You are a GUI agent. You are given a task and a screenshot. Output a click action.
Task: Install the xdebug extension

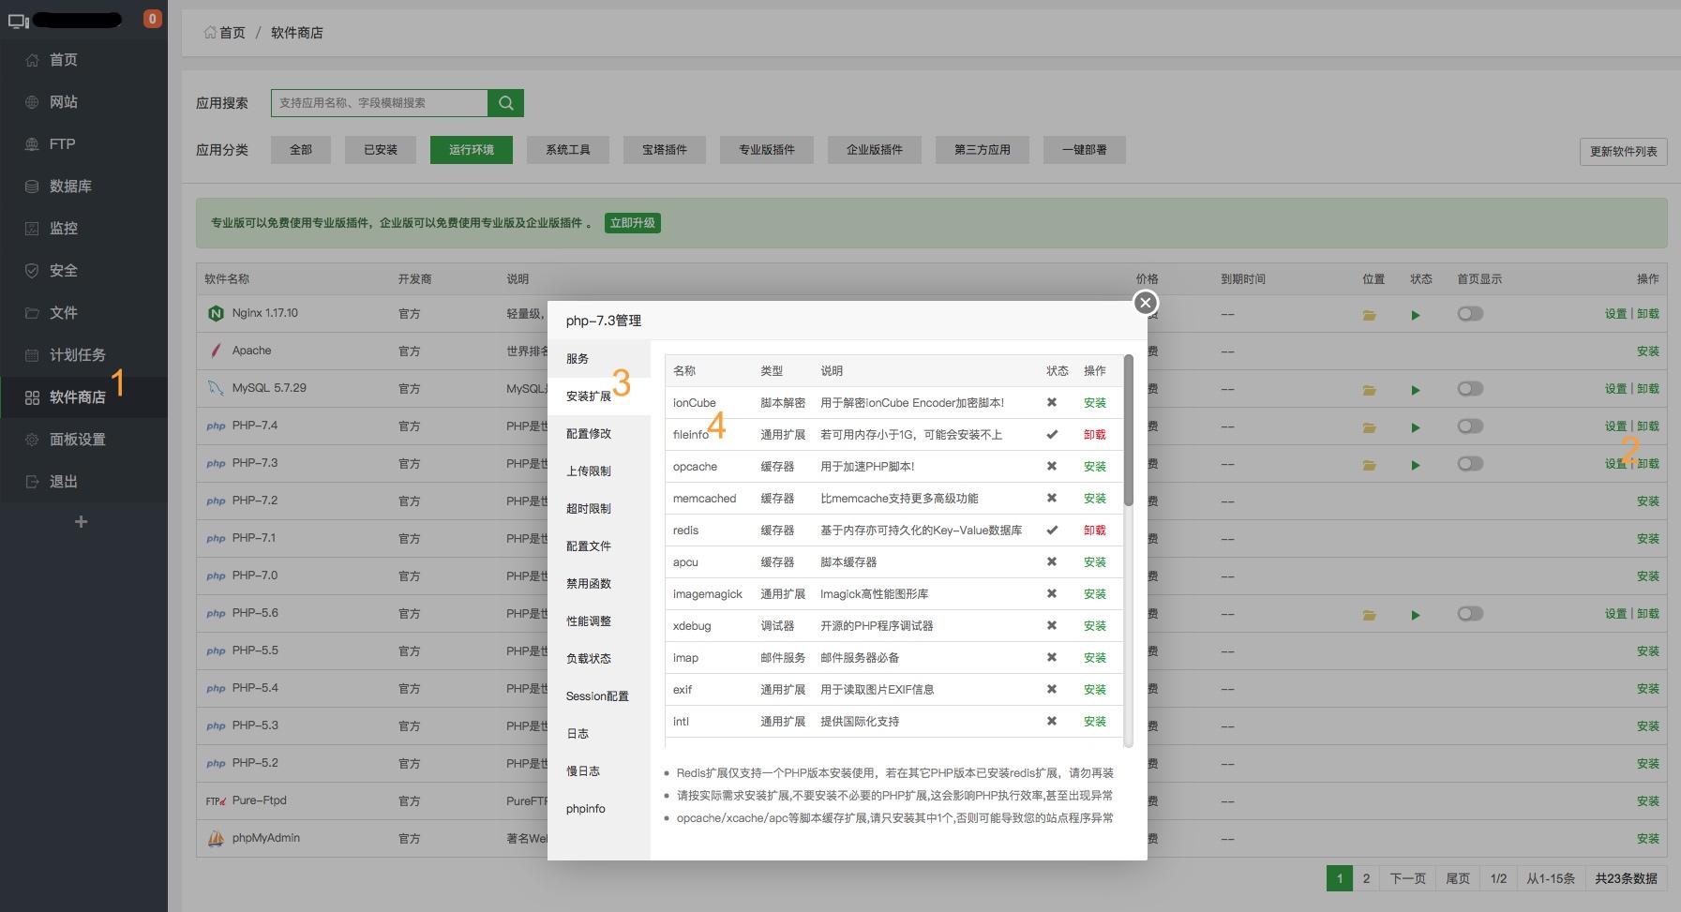[x=1095, y=626]
